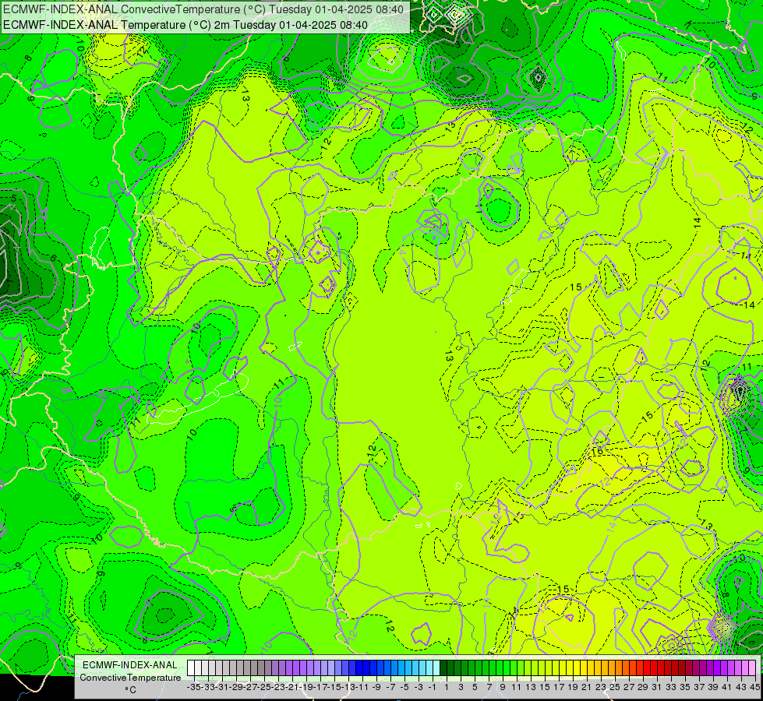This screenshot has height=701, width=763.
Task: Click the legend scale value -1
Action: 432,688
